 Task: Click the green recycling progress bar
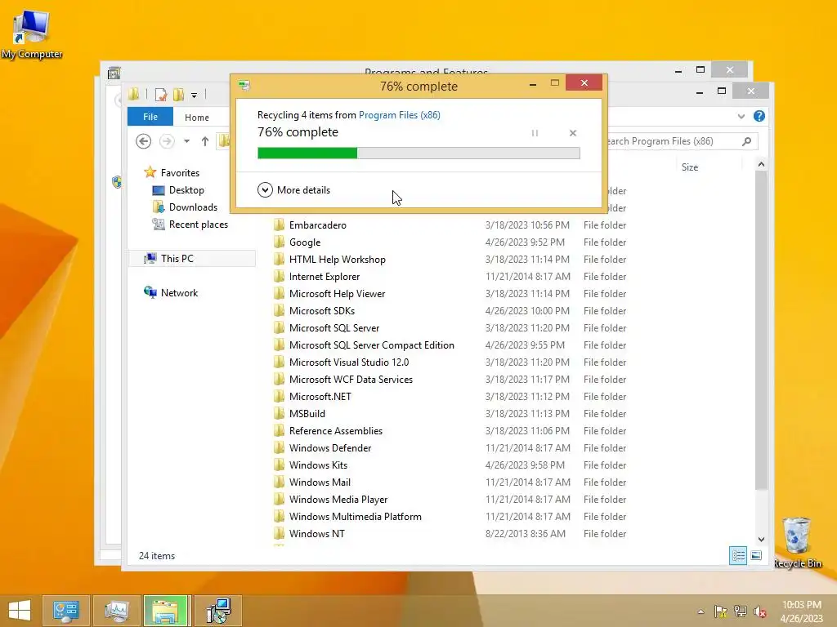pyautogui.click(x=418, y=153)
